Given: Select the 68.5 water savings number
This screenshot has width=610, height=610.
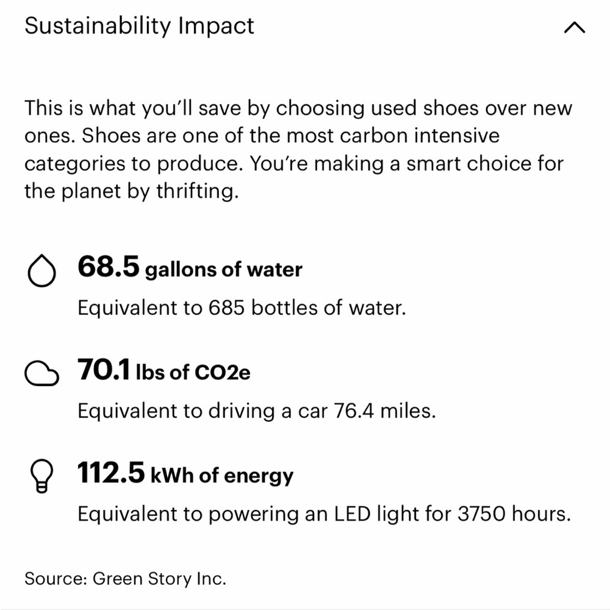Looking at the screenshot, I should (x=109, y=267).
